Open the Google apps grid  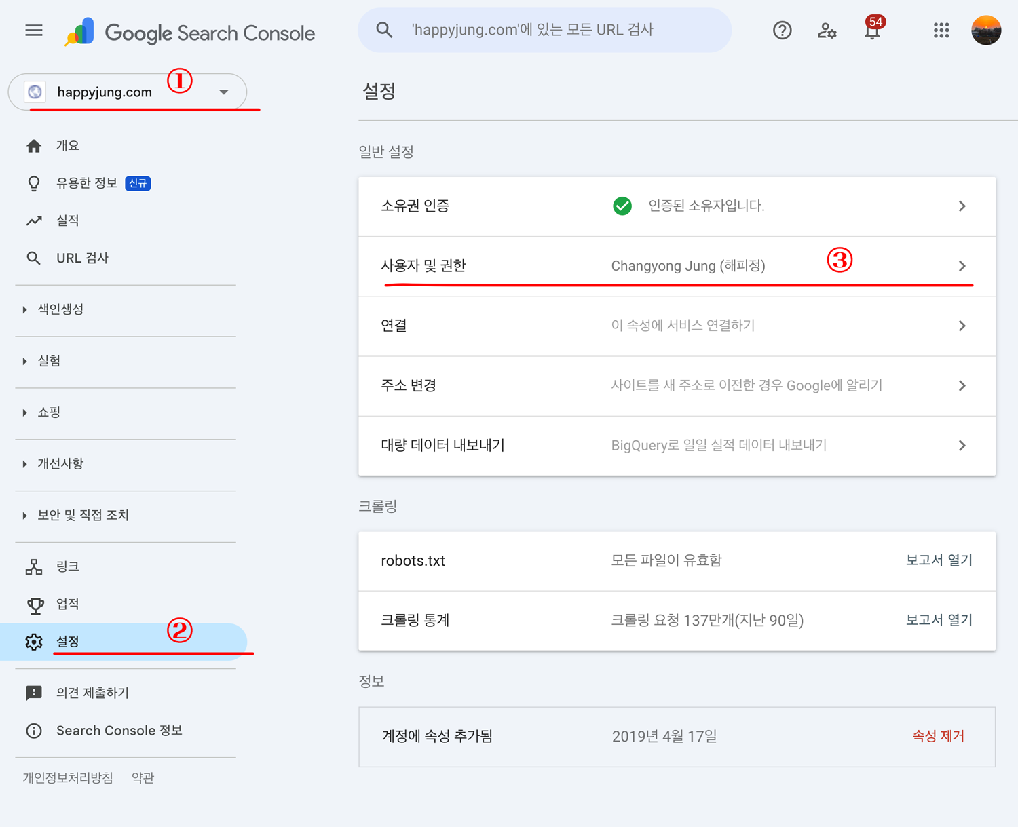[x=941, y=31]
